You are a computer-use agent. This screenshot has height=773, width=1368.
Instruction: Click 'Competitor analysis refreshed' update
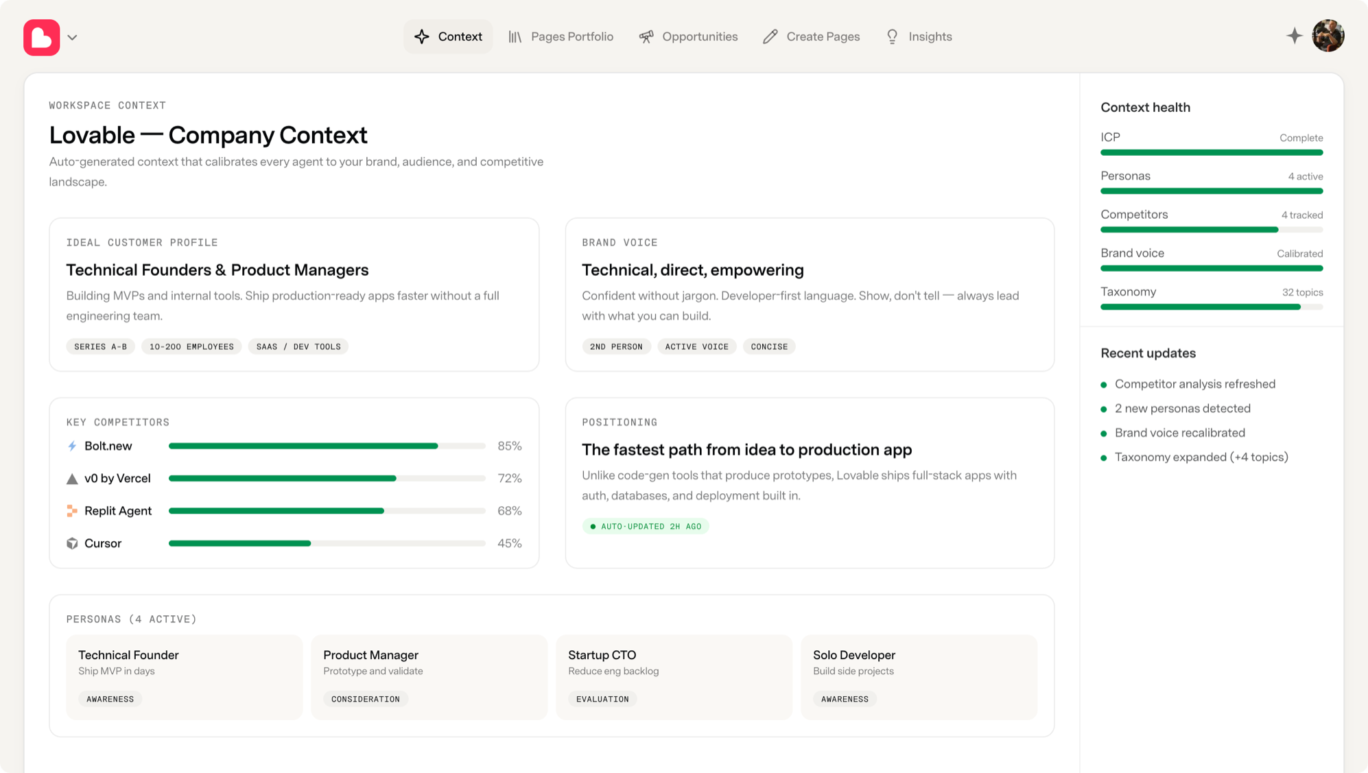coord(1194,384)
